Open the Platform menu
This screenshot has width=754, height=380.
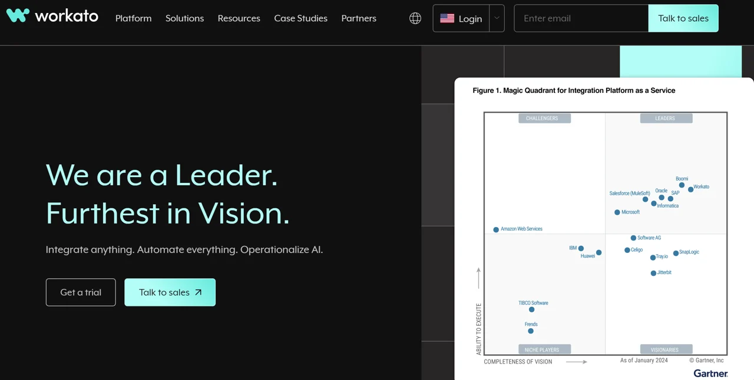tap(133, 18)
